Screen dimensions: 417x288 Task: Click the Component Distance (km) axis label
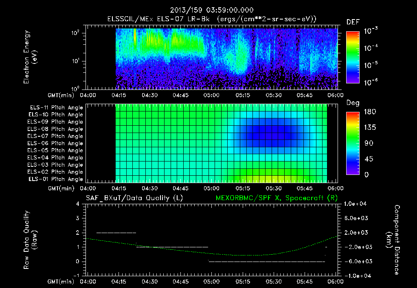coord(393,240)
